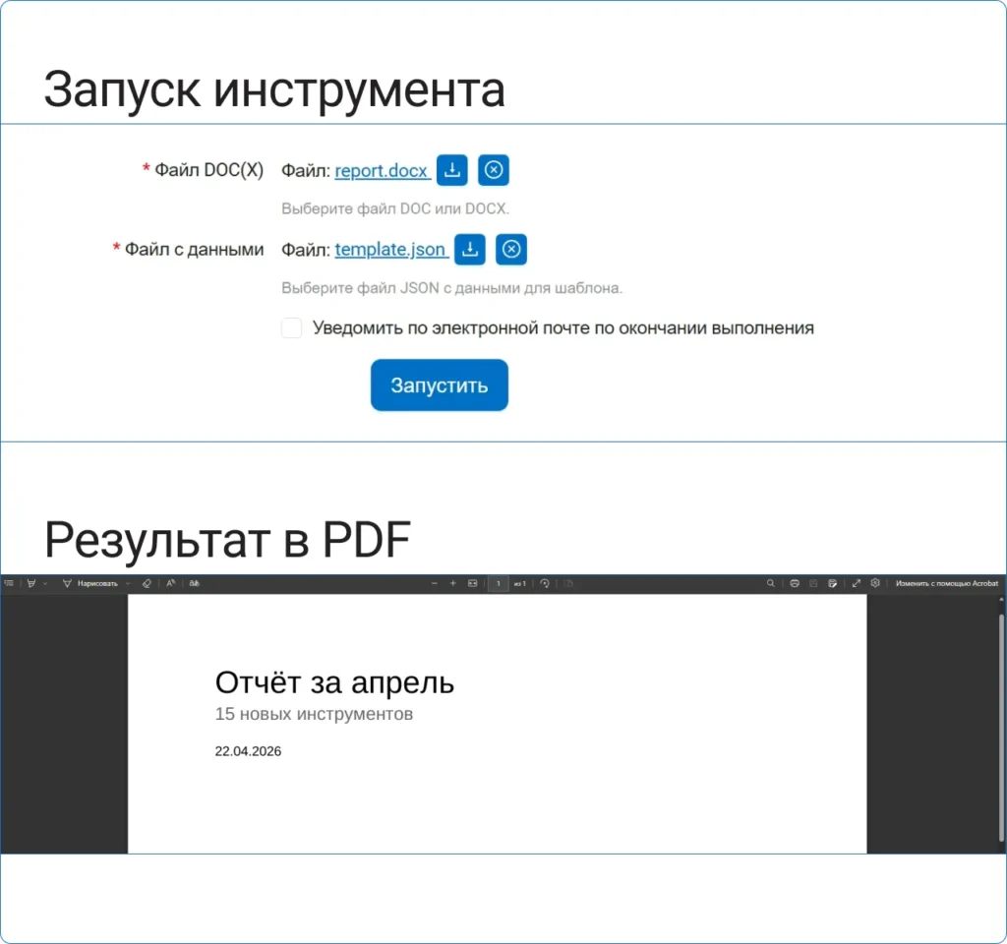Screen dimensions: 1007x944
Task: Select the eraser tool in PDF toolbar
Action: click(x=148, y=584)
